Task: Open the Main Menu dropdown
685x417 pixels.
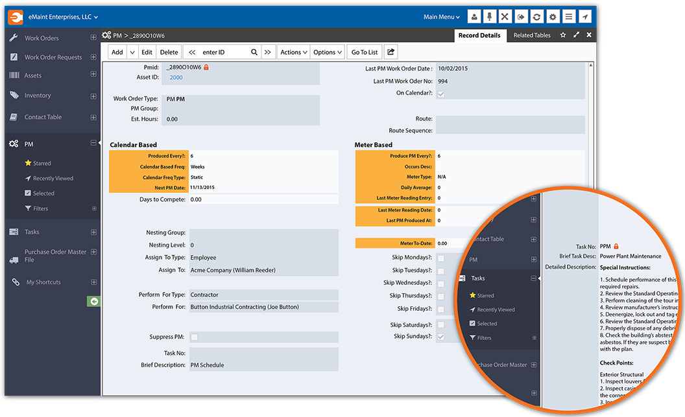Action: click(441, 17)
